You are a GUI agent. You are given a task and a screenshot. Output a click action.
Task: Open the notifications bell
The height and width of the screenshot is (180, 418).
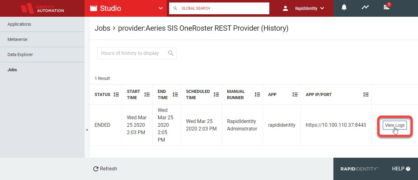pyautogui.click(x=344, y=7)
